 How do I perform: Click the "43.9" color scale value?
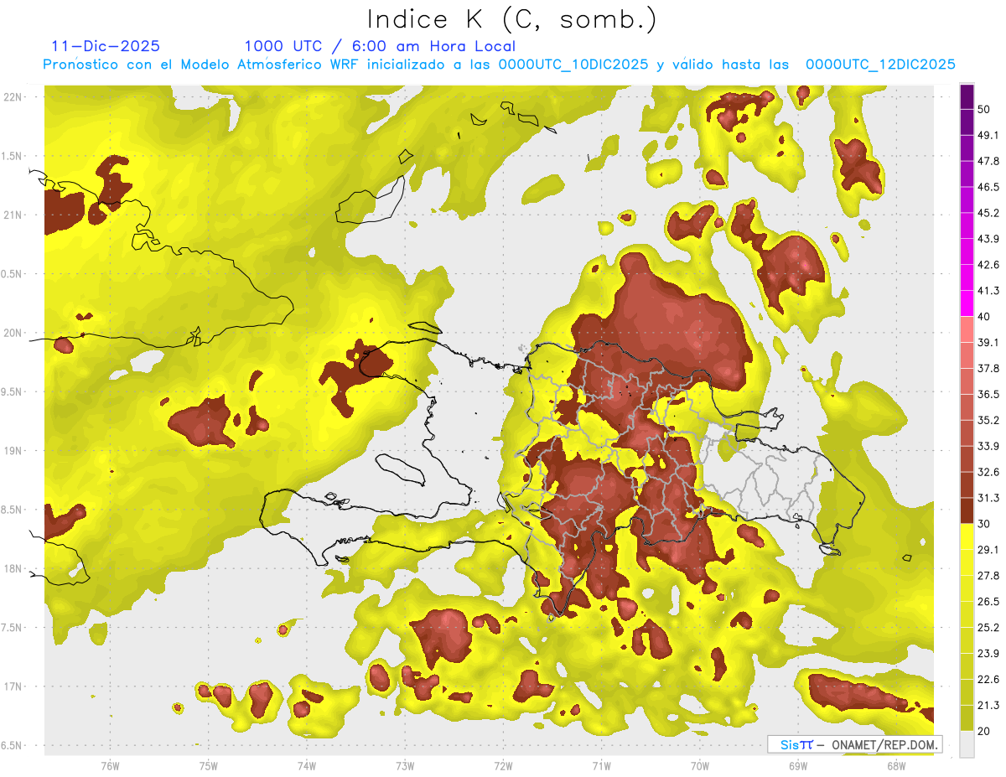point(988,239)
